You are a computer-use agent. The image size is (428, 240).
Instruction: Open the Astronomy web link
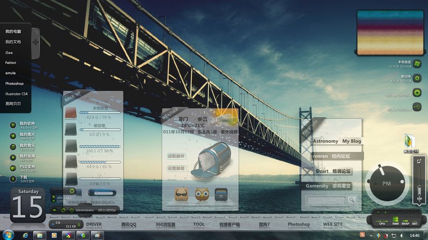pos(325,141)
